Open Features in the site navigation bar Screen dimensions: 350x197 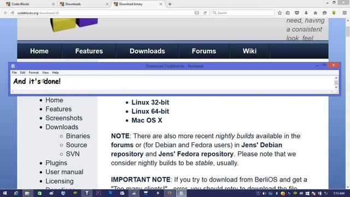(89, 51)
